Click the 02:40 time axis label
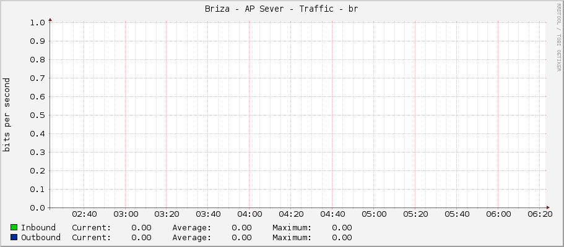This screenshot has width=564, height=247. click(84, 214)
